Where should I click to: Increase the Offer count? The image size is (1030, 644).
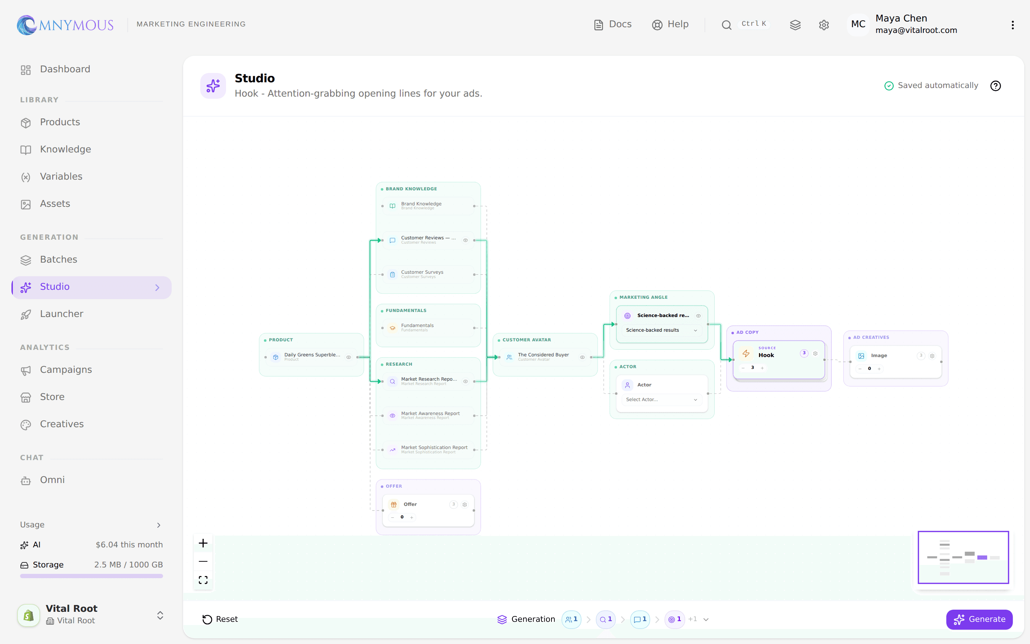coord(412,517)
